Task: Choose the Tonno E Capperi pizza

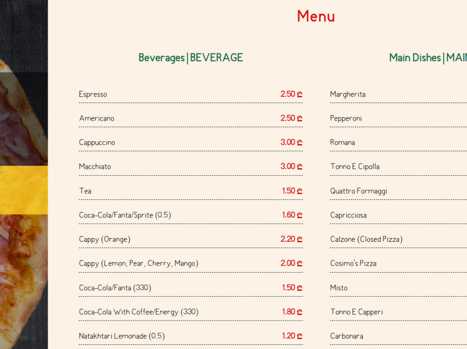Action: click(356, 312)
